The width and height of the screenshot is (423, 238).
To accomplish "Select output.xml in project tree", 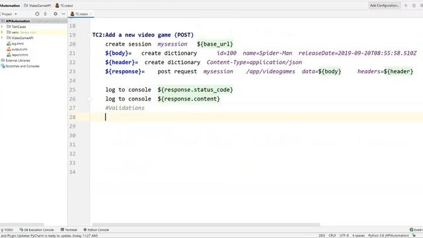I will click(x=19, y=49).
